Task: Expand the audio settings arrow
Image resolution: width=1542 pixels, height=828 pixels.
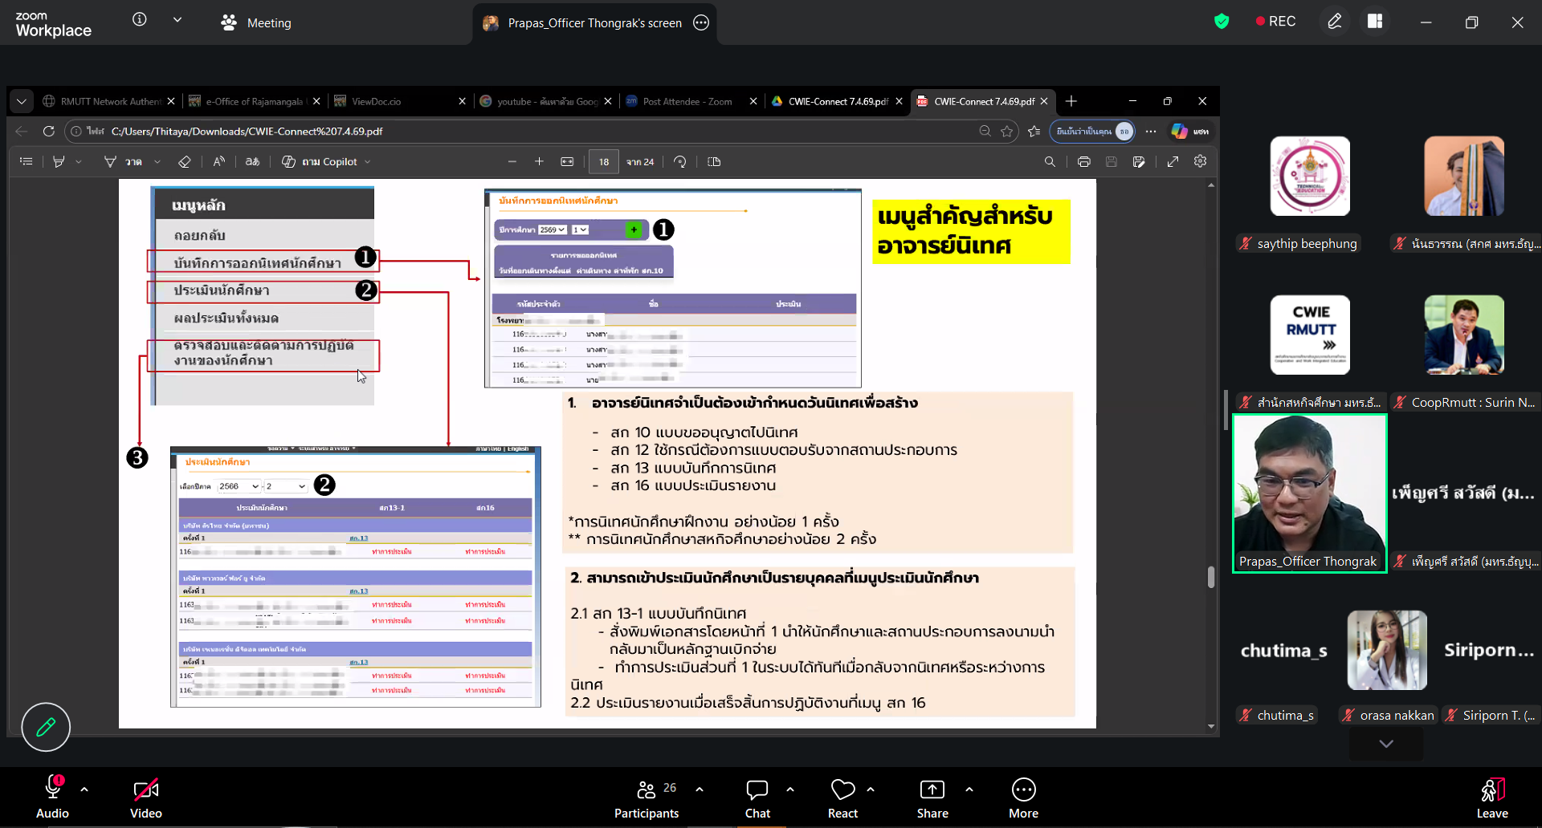Action: (x=84, y=789)
